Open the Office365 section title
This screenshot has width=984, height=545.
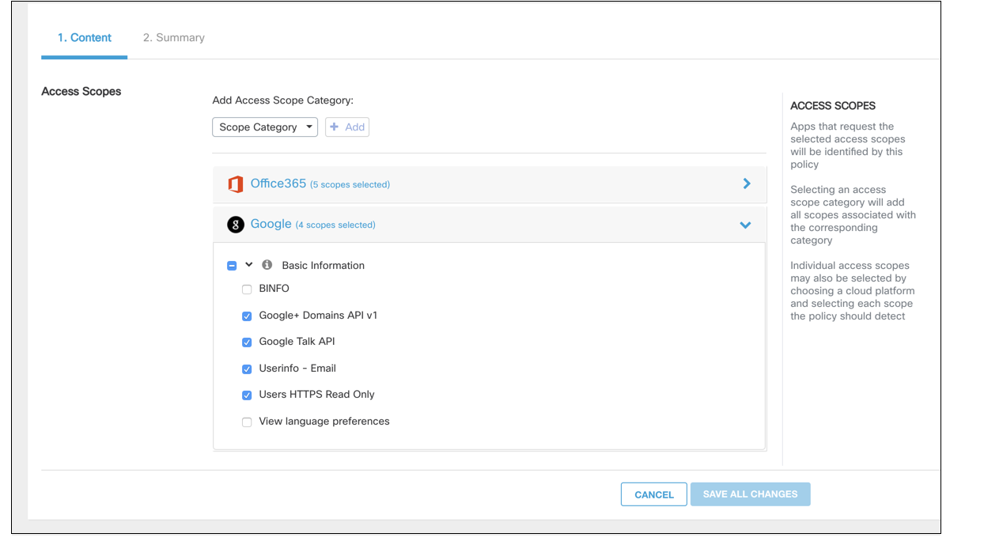278,184
